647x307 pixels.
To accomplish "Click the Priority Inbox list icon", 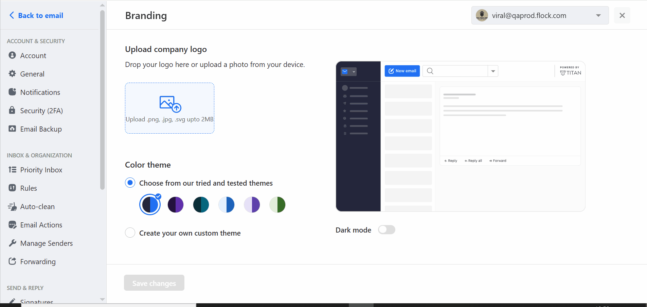I will tap(12, 169).
